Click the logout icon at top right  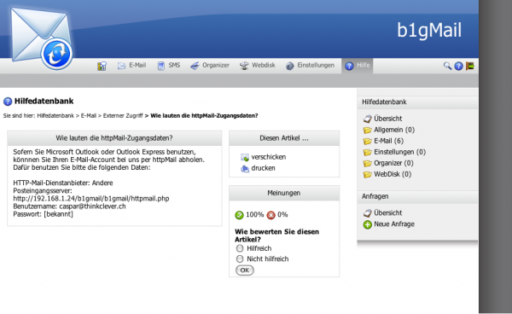470,67
